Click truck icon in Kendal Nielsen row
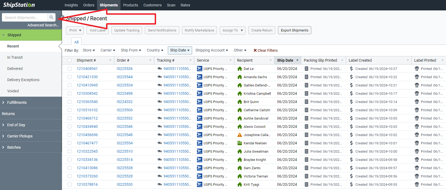Image resolution: width=446 pixels, height=190 pixels. [x=160, y=143]
